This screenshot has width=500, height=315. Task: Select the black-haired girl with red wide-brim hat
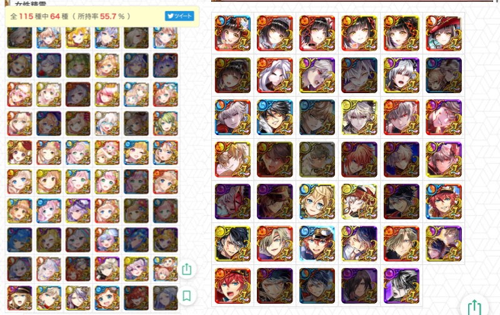click(444, 33)
